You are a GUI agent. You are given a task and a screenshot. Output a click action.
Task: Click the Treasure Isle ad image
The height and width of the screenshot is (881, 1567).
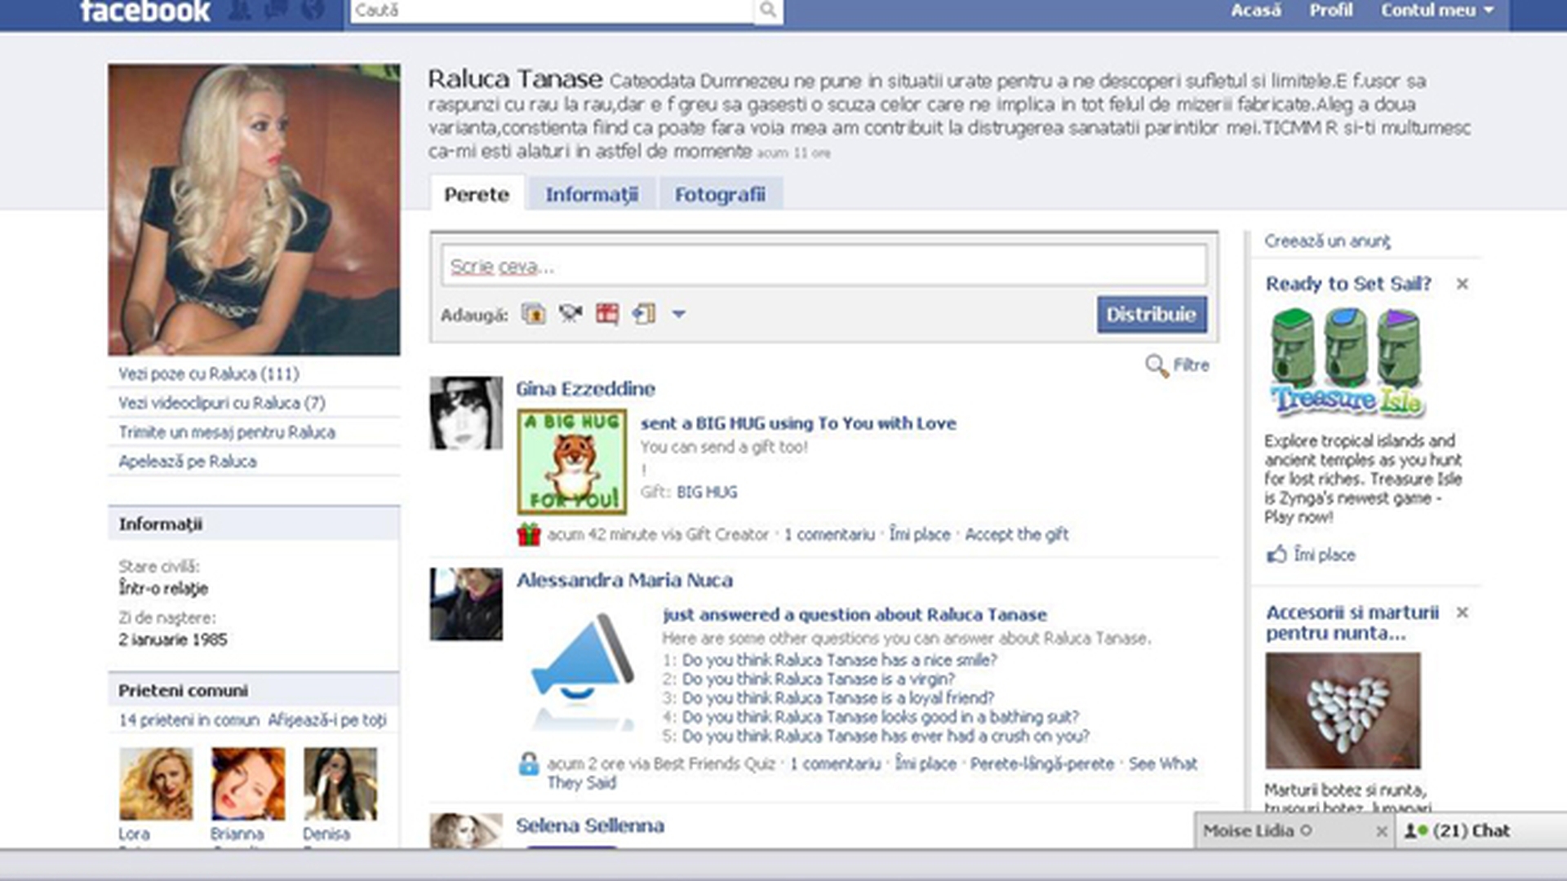tap(1347, 362)
